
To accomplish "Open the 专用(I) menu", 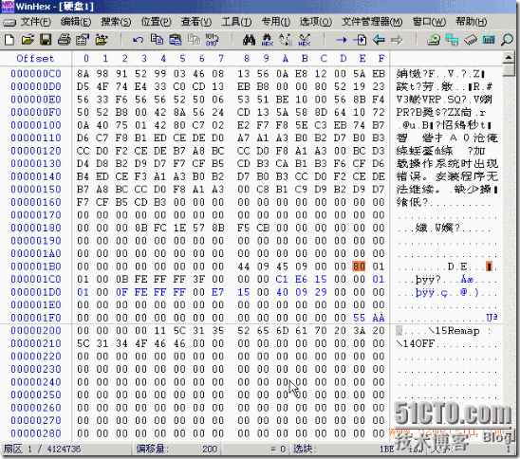I will tap(275, 22).
